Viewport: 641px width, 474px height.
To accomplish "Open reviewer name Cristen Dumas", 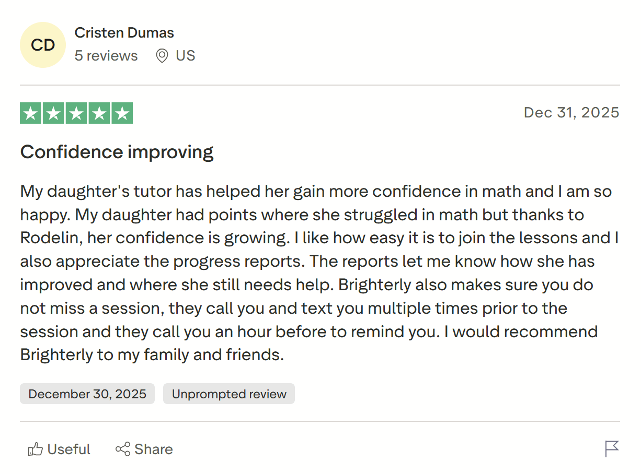I will (124, 32).
